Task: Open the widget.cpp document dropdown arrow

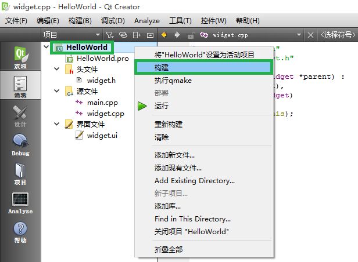Action: click(299, 35)
